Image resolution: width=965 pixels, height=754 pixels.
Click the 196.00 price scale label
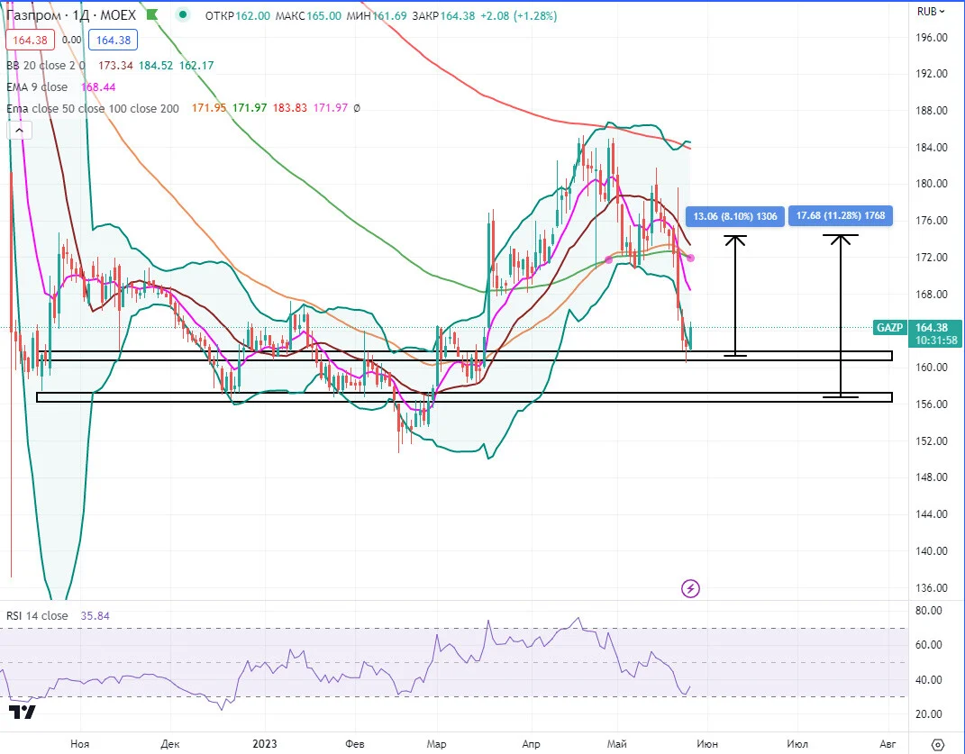click(x=931, y=38)
